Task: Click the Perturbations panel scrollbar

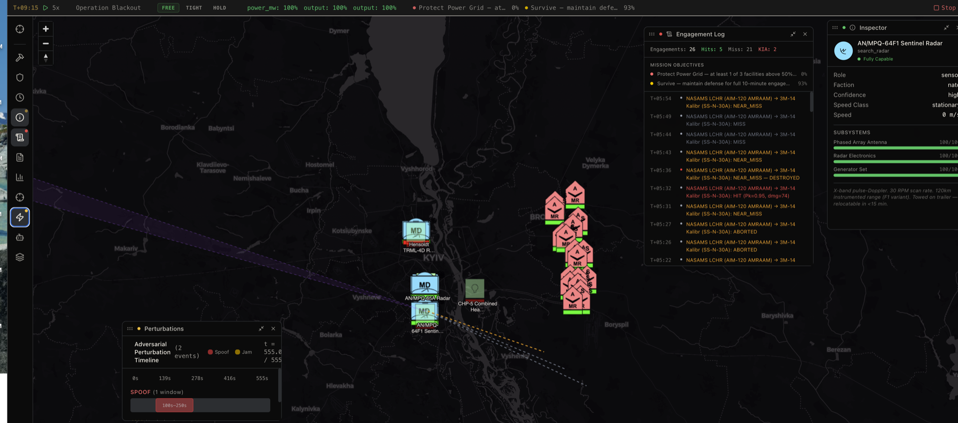Action: (280, 386)
